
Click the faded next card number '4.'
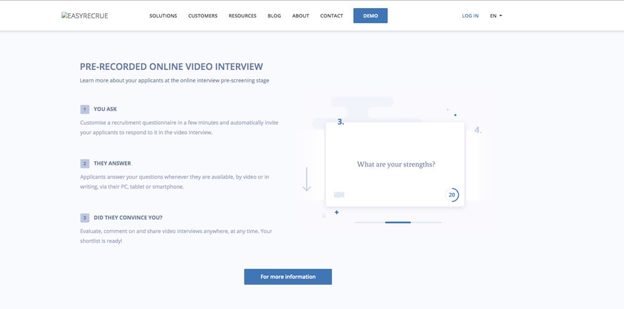[x=478, y=130]
